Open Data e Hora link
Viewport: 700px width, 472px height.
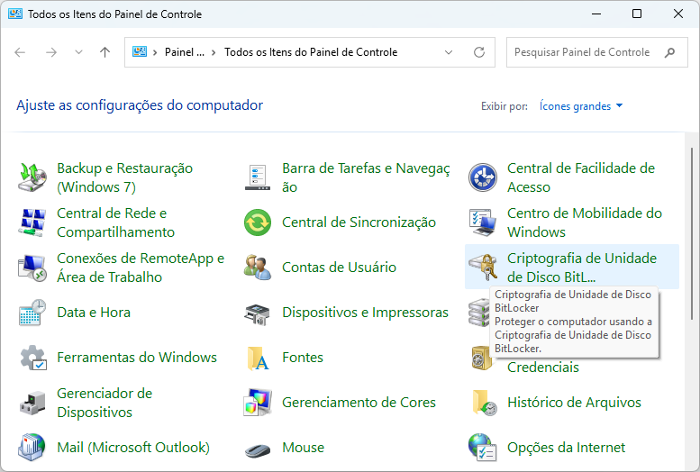point(94,313)
